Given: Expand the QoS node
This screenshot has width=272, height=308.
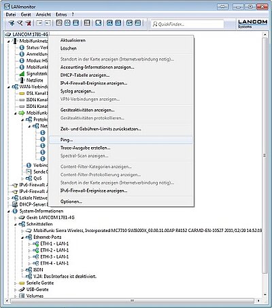Looking at the screenshot, I should (22, 178).
